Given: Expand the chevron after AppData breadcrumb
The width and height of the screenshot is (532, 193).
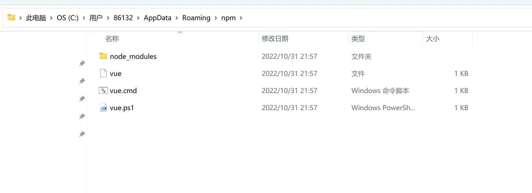Looking at the screenshot, I should [177, 18].
